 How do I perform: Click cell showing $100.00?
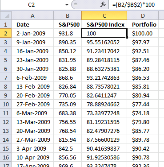[x=143, y=33]
